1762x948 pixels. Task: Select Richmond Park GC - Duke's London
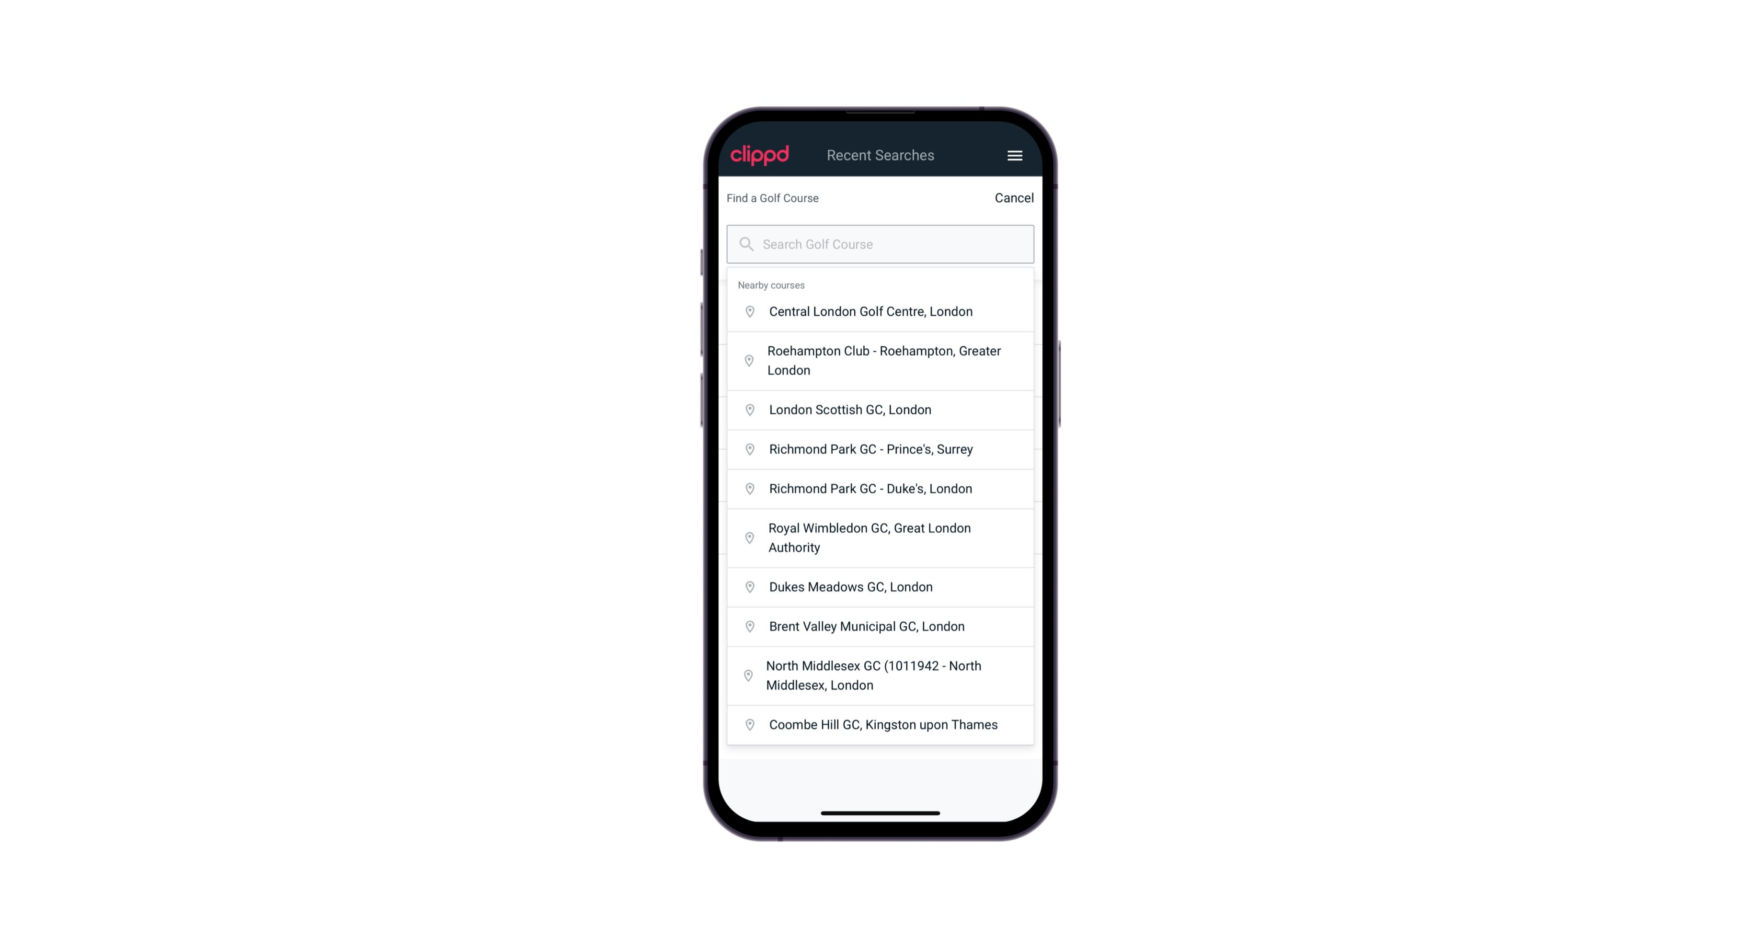(880, 488)
